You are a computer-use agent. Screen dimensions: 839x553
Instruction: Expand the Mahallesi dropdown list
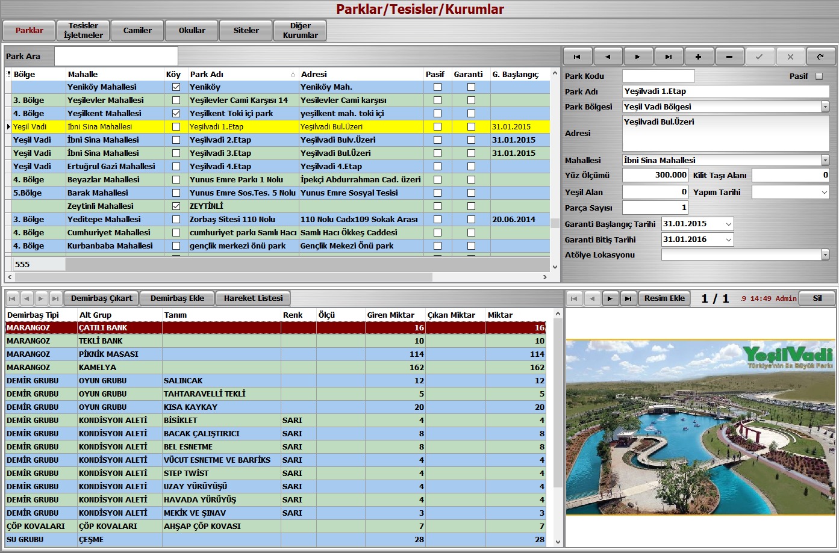825,161
